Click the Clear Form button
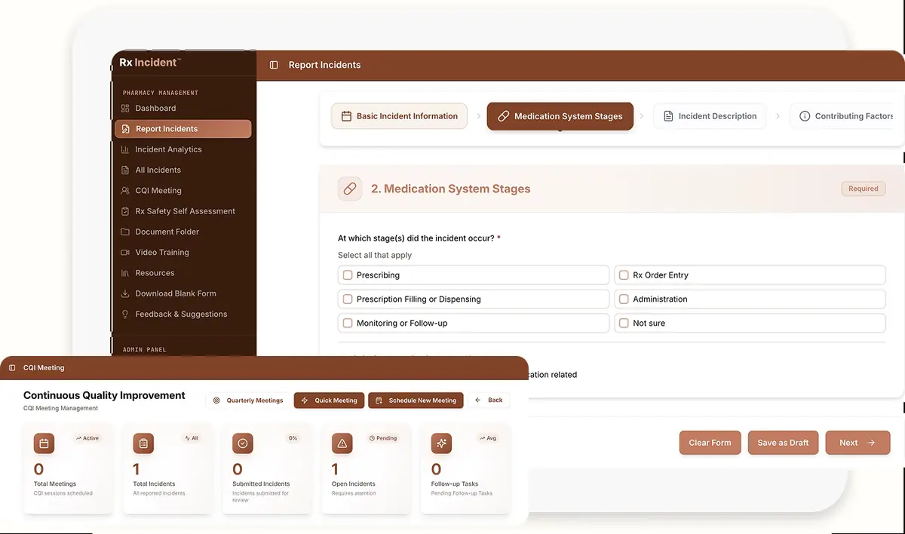Image resolution: width=905 pixels, height=534 pixels. click(x=710, y=443)
